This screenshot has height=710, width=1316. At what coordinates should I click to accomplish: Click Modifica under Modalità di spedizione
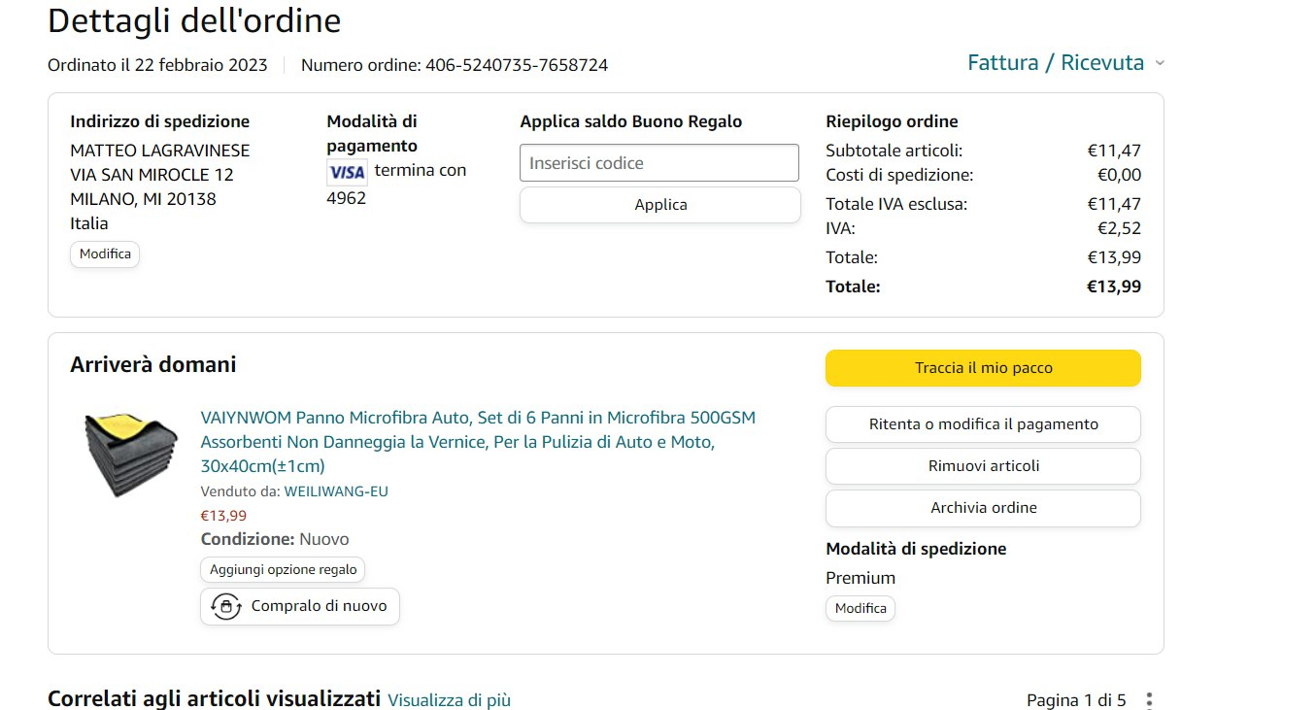tap(860, 609)
